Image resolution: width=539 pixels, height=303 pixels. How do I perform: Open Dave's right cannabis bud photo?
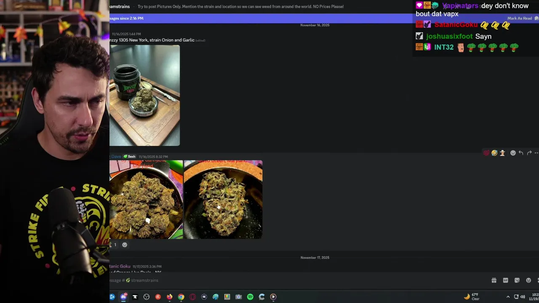coord(223,199)
